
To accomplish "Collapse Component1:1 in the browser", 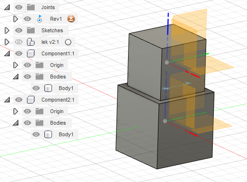I will point(7,53).
